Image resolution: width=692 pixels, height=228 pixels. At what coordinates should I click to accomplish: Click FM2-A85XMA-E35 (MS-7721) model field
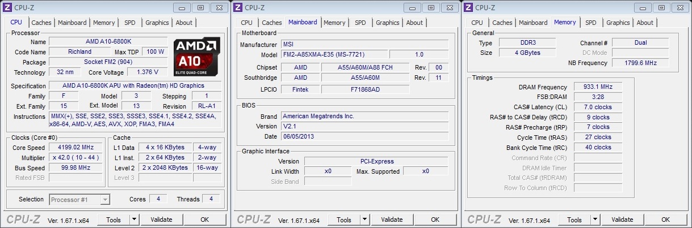coord(334,54)
